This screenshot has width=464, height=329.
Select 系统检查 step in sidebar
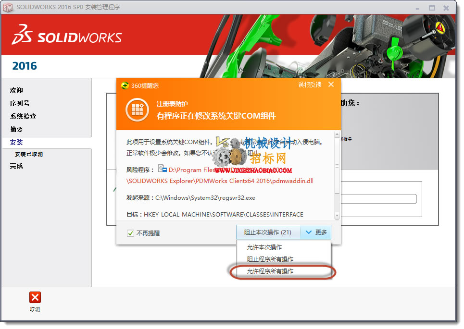(x=23, y=116)
